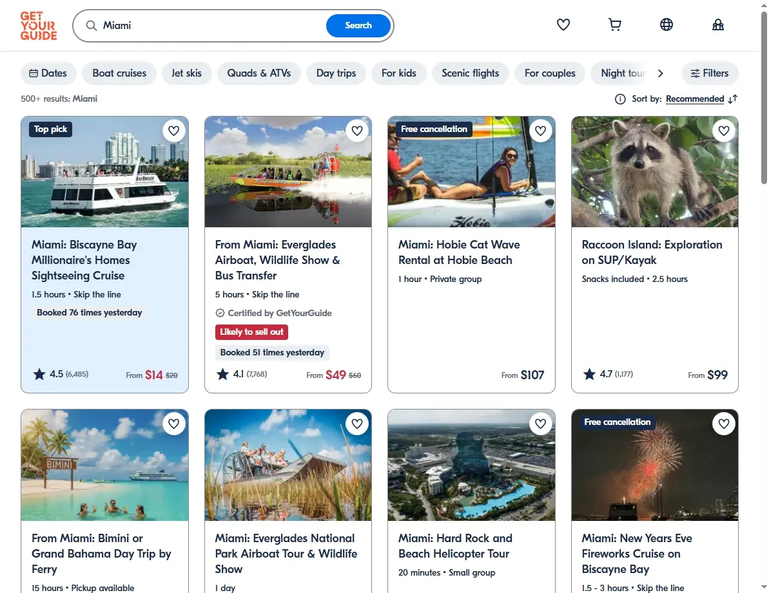Favorite the Bimini or Grand Bahama trip
Image resolution: width=769 pixels, height=593 pixels.
click(x=173, y=424)
